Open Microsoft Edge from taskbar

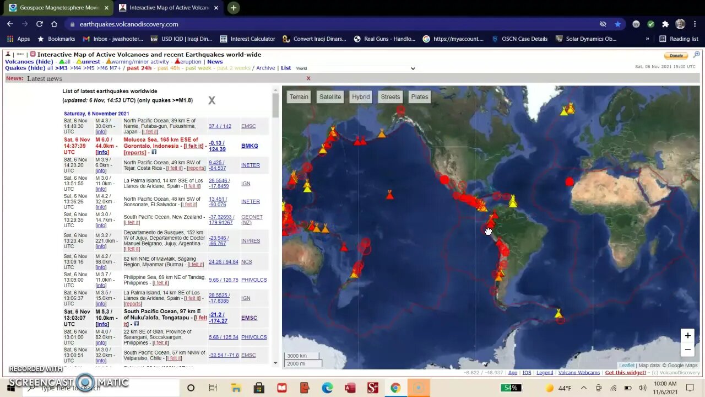327,388
